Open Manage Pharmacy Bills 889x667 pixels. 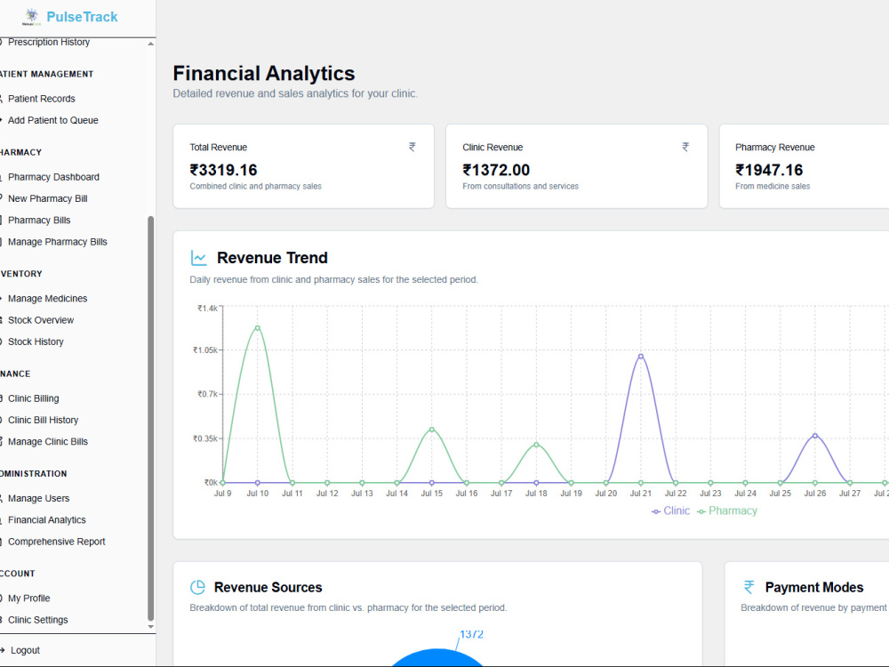[57, 242]
